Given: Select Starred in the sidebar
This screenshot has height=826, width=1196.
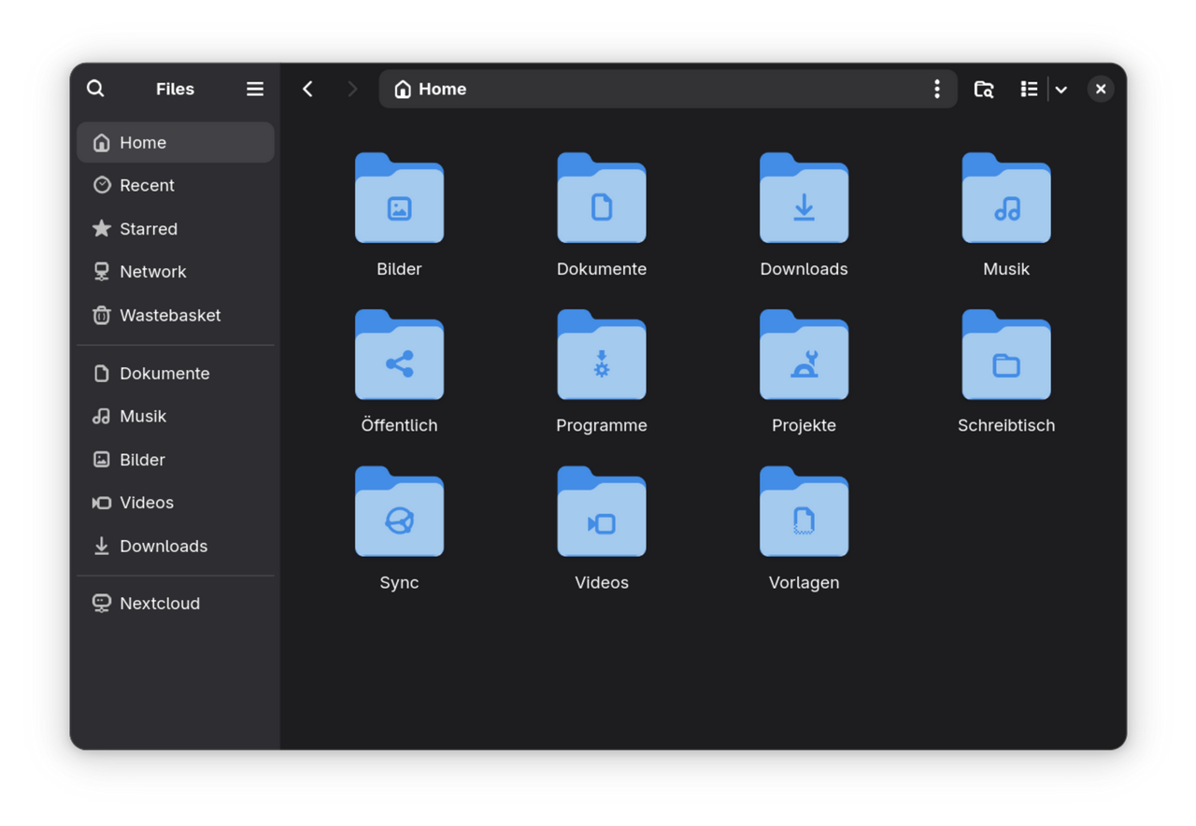Looking at the screenshot, I should pos(148,229).
